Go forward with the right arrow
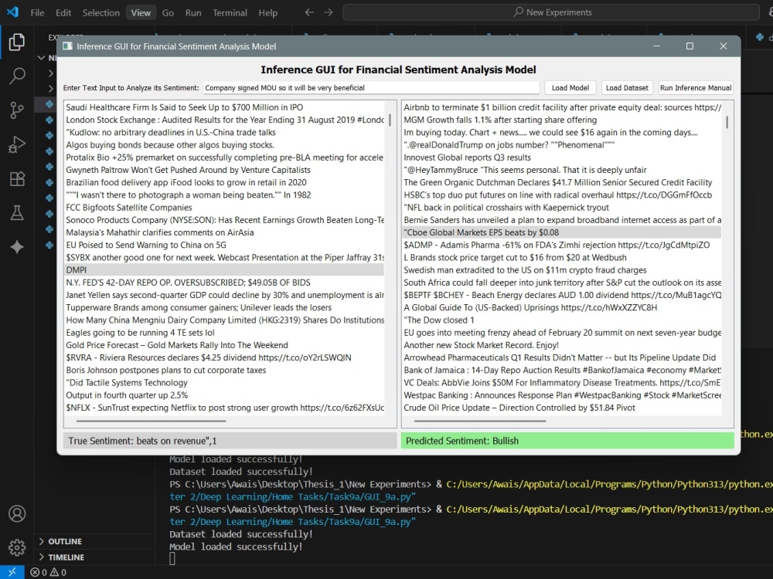Viewport: 773px width, 579px height. pos(328,12)
